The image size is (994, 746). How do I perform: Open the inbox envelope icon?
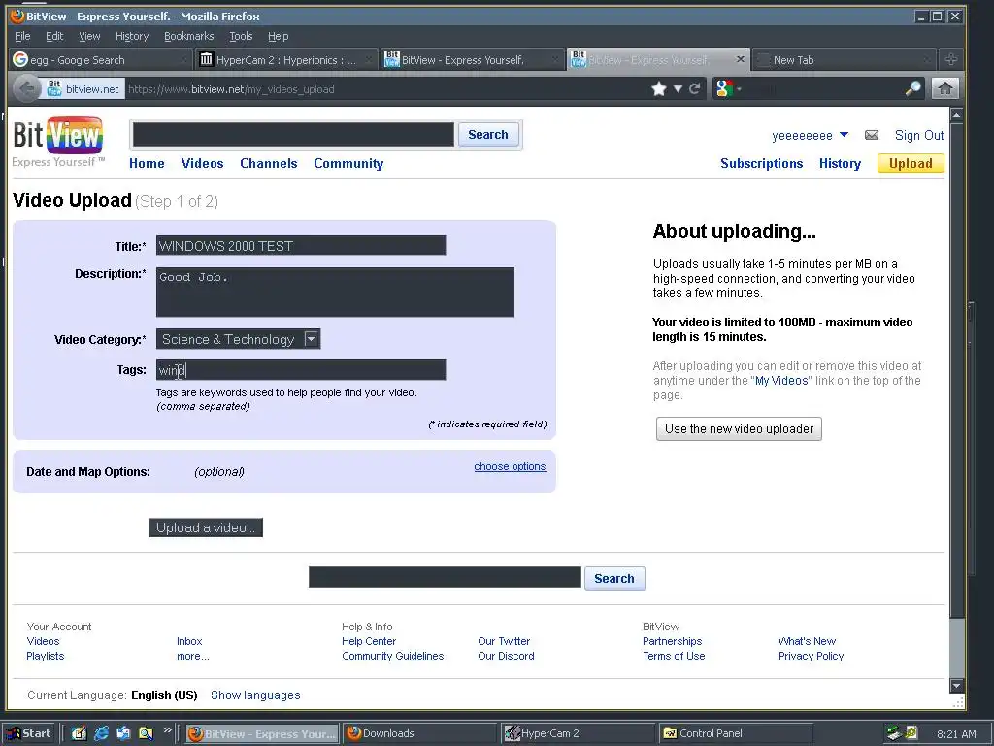point(872,135)
